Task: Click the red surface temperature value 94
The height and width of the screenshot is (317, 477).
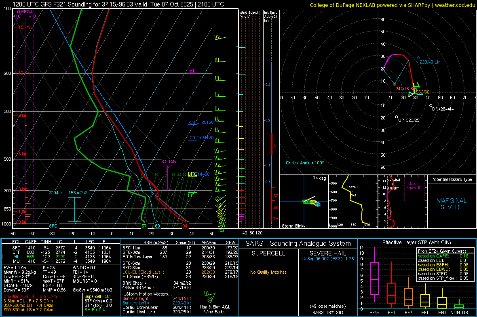Action: 185,226
